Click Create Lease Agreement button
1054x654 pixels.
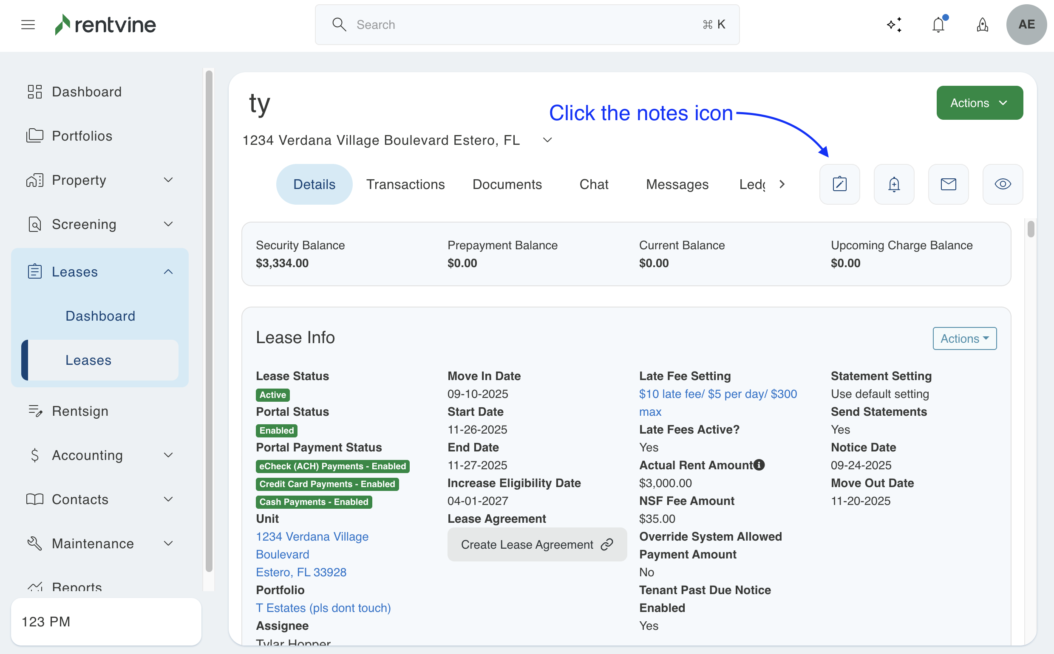click(x=537, y=544)
